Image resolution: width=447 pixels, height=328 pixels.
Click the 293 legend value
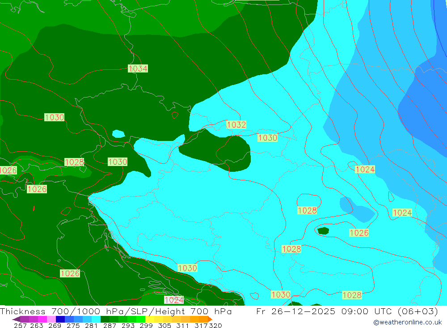click(x=128, y=325)
